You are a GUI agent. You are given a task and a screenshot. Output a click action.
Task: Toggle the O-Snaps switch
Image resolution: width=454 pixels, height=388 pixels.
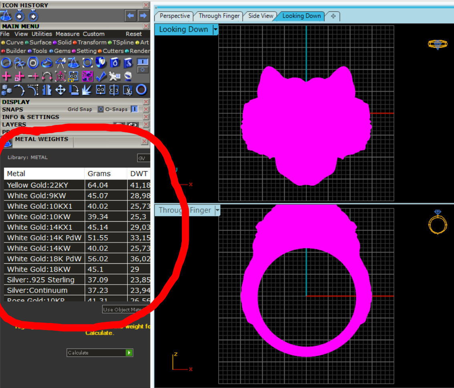[134, 109]
